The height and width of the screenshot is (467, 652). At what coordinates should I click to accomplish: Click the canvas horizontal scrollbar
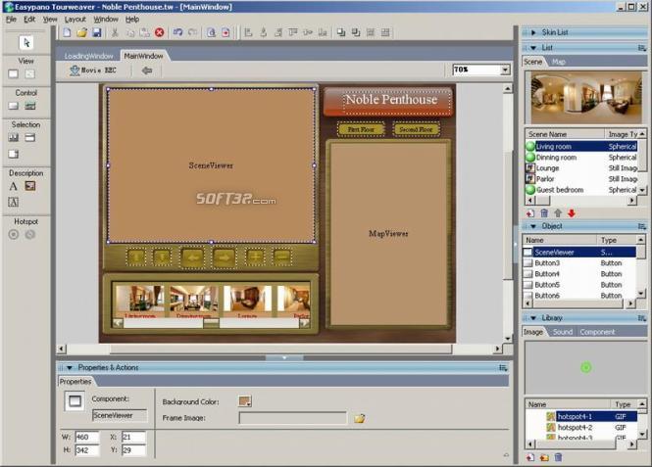pyautogui.click(x=279, y=350)
